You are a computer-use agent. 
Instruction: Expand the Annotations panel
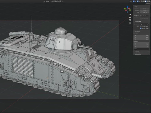(x=137, y=54)
